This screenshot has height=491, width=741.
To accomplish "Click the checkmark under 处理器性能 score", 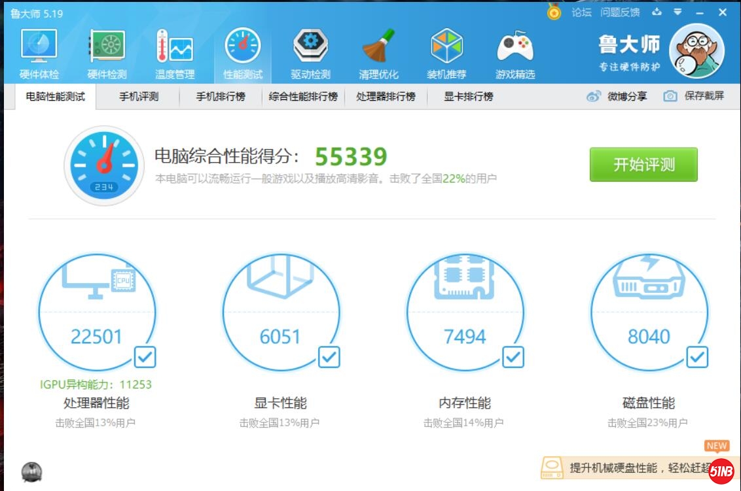I will click(144, 357).
